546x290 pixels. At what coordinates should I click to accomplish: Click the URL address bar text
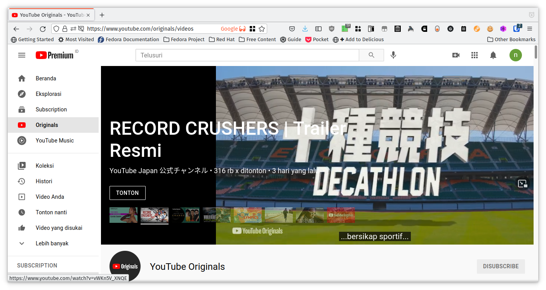coord(140,29)
